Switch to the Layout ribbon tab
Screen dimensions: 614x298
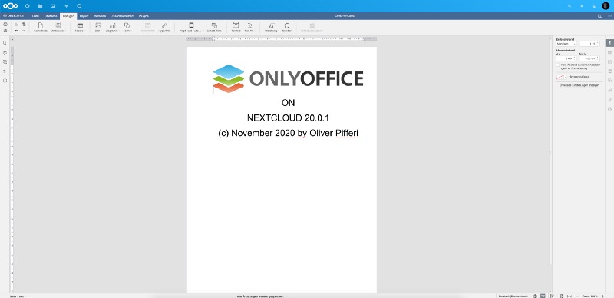click(84, 15)
